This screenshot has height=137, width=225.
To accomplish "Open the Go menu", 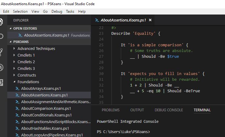I will (45, 11).
